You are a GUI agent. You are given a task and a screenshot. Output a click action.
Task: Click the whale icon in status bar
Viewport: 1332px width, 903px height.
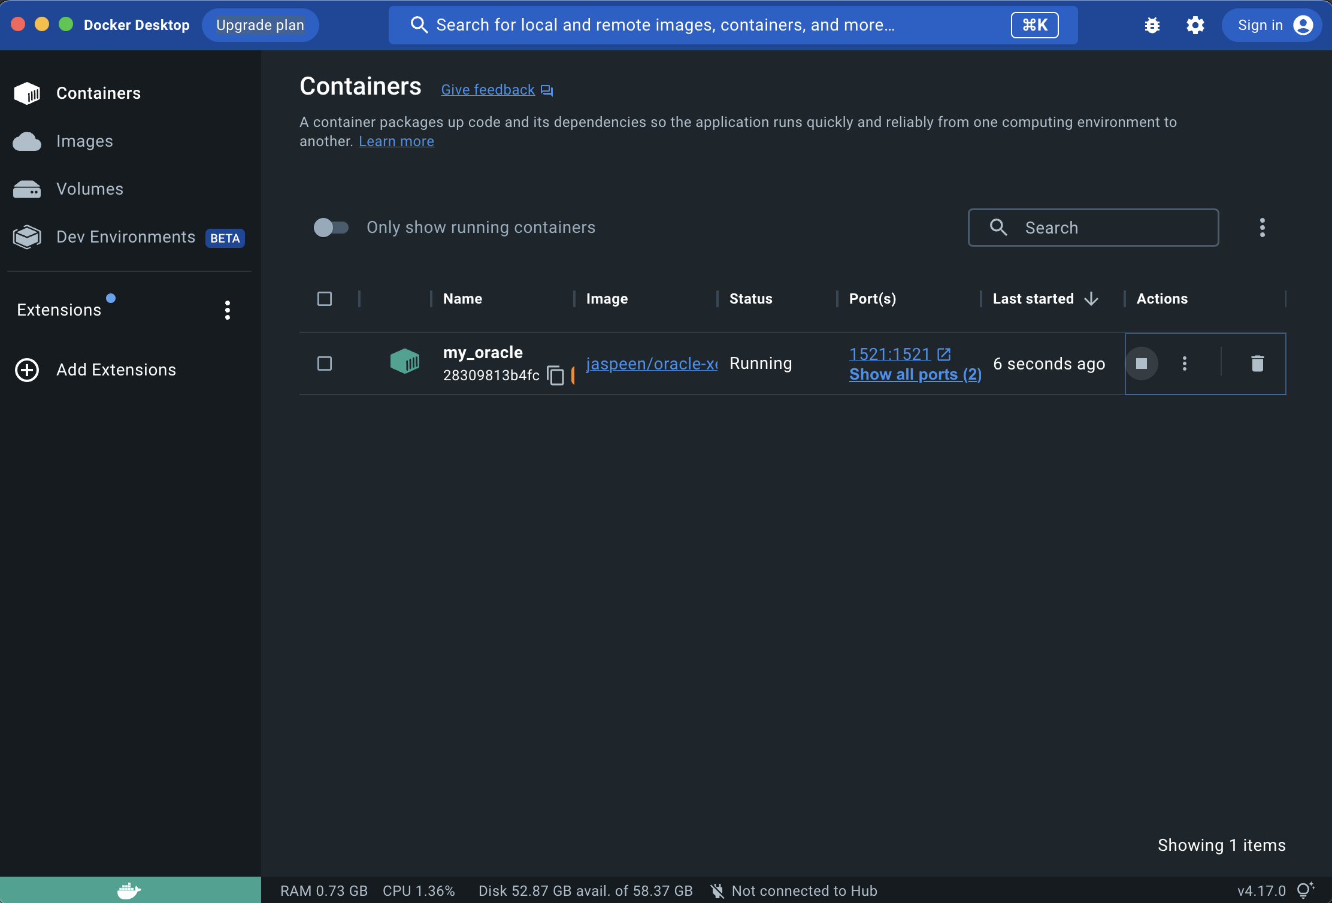tap(129, 890)
